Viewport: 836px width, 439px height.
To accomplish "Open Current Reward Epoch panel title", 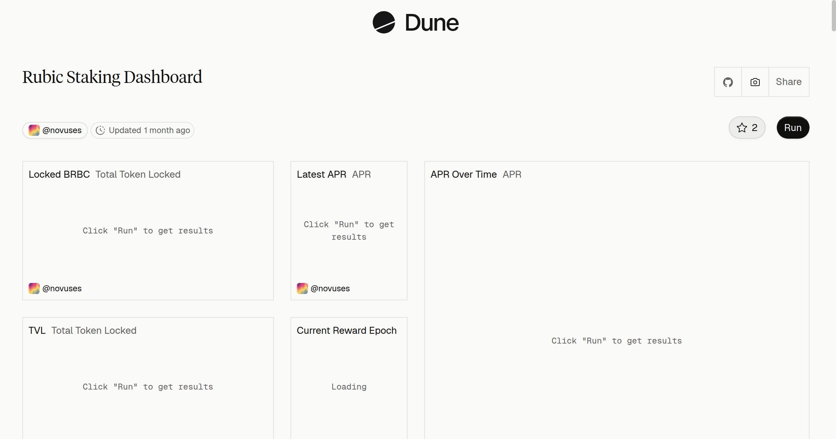I will [x=347, y=330].
